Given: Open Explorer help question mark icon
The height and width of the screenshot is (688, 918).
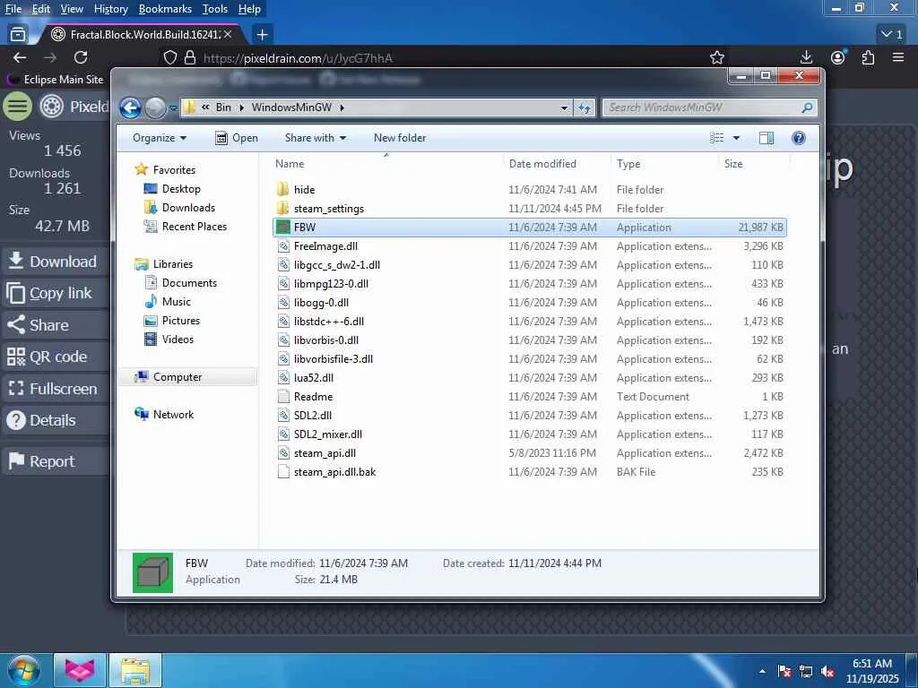Looking at the screenshot, I should 798,137.
